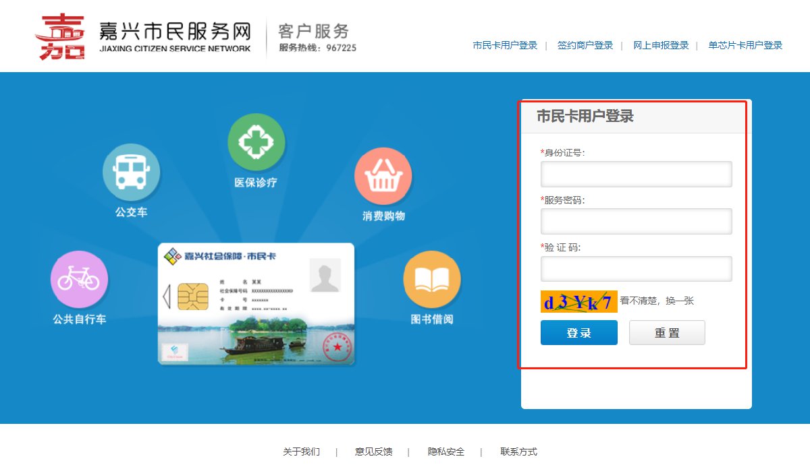
Task: Click the 图书借阅 open book icon
Action: (x=431, y=279)
